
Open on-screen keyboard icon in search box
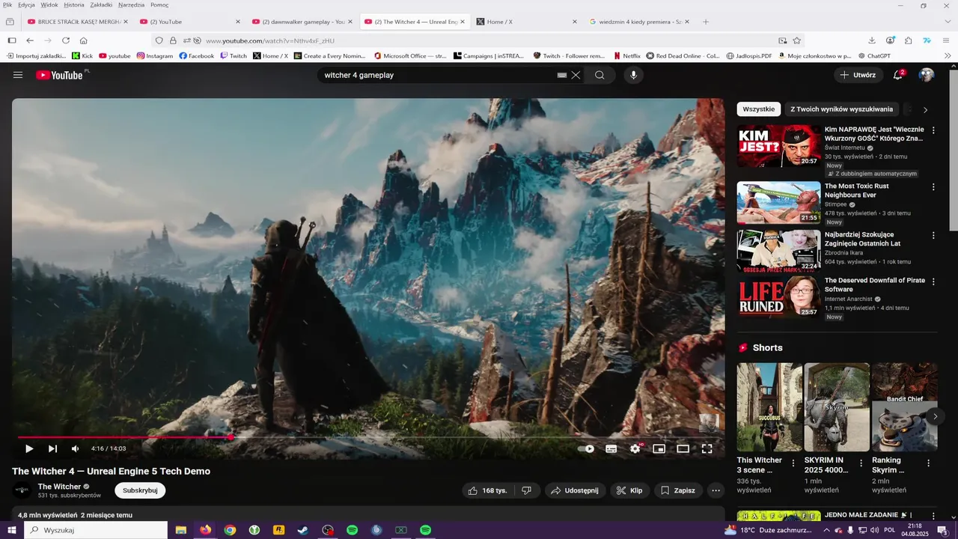[562, 75]
